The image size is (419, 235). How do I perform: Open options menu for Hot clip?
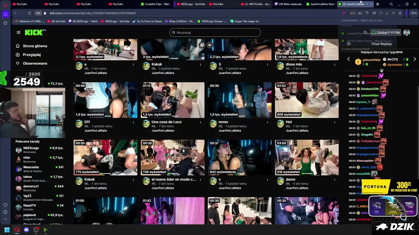click(335, 122)
